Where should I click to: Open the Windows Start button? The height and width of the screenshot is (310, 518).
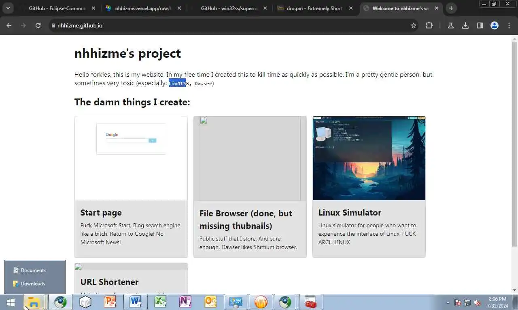coord(11,302)
